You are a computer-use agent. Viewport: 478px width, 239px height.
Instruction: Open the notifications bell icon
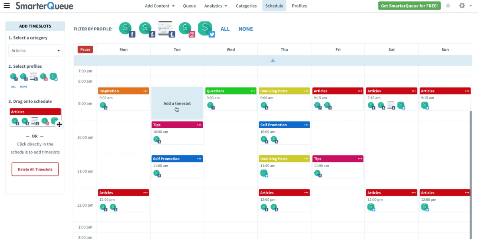point(448,6)
